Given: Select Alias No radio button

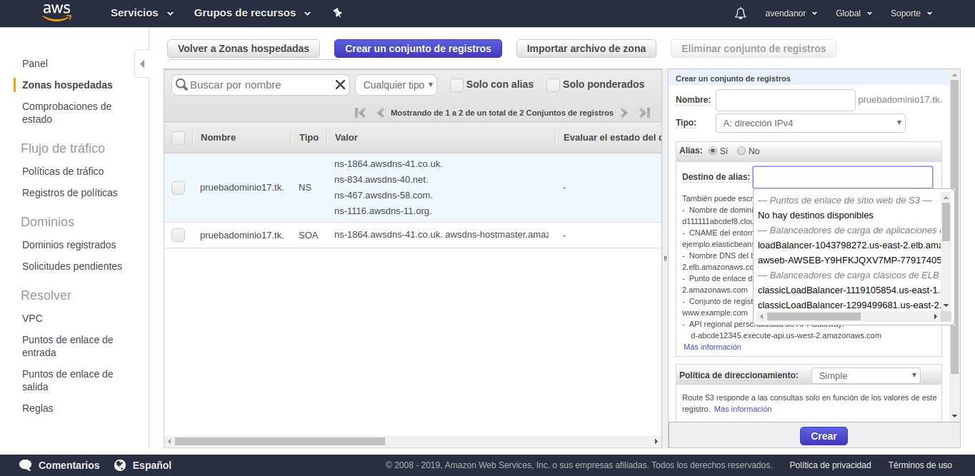Looking at the screenshot, I should [x=741, y=151].
